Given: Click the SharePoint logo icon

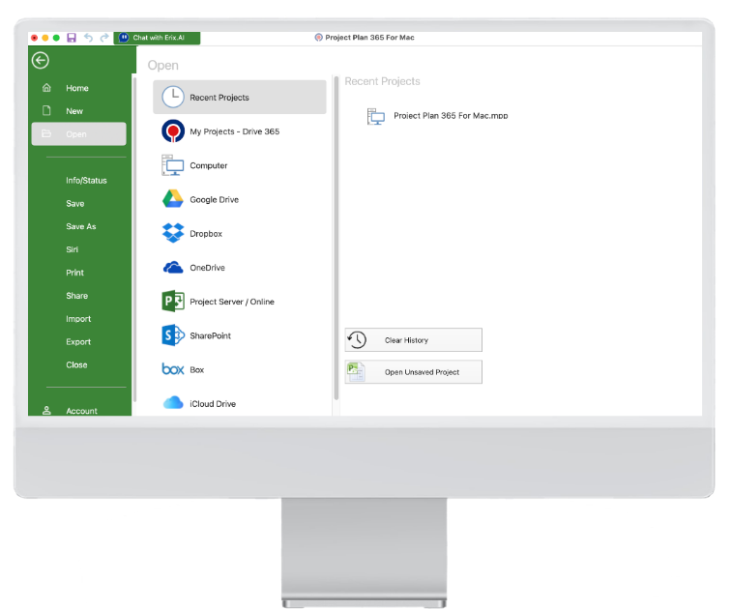Looking at the screenshot, I should [173, 335].
